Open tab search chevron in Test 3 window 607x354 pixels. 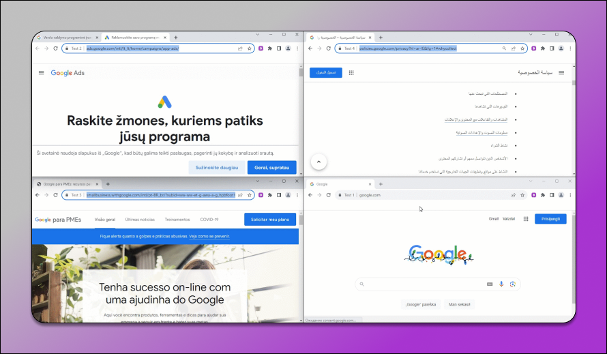tap(257, 181)
